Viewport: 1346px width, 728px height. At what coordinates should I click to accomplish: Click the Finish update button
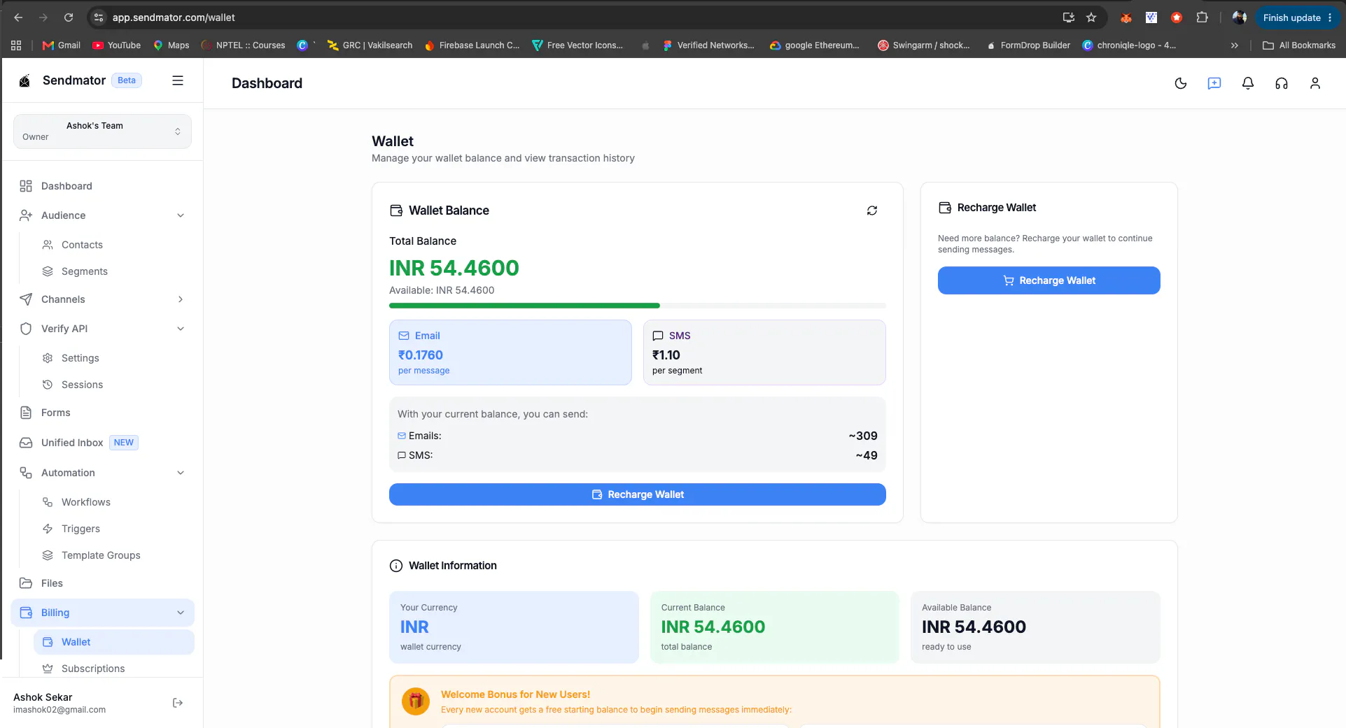1298,17
